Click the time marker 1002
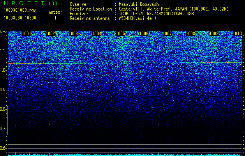Viewport: 245px width, 156px height. [x=51, y=34]
